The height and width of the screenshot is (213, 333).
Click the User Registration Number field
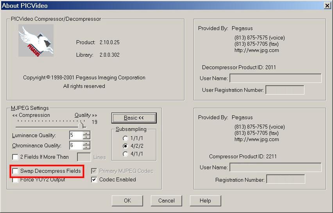[285, 90]
